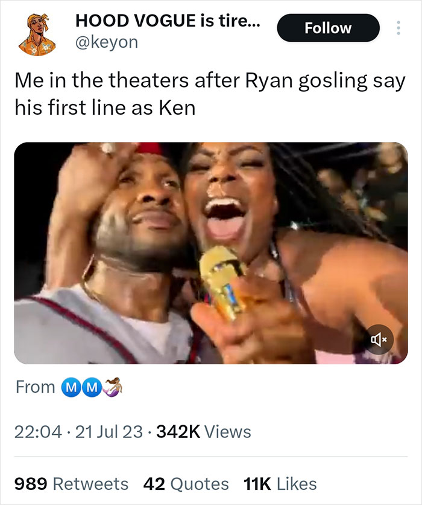Open the HOOD VOGUE display name
The image size is (422, 505).
pos(168,21)
